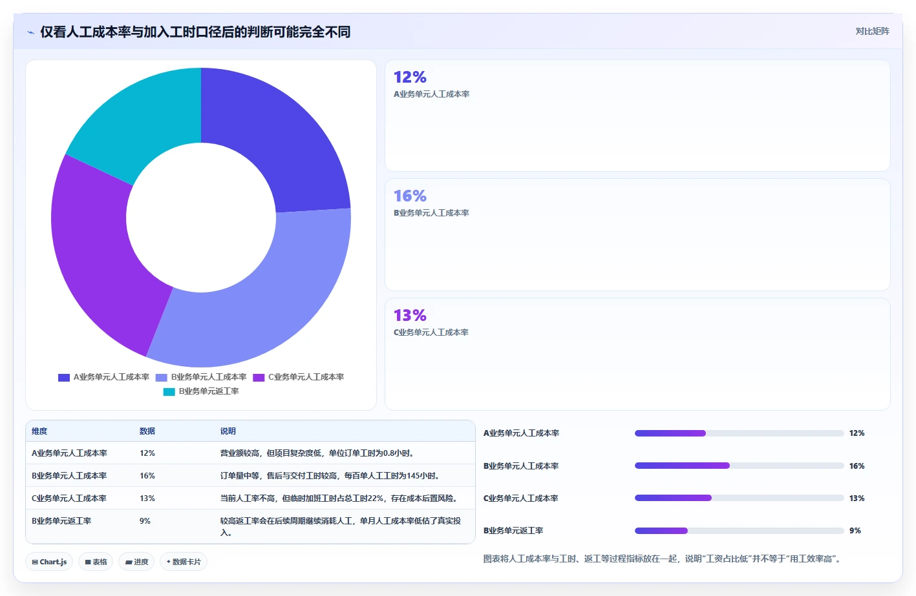Click the B业务单元返工率 progress bar
This screenshot has height=596, width=916.
tap(739, 531)
